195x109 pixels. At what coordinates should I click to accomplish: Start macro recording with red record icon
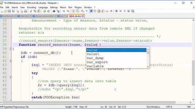pos(116,11)
